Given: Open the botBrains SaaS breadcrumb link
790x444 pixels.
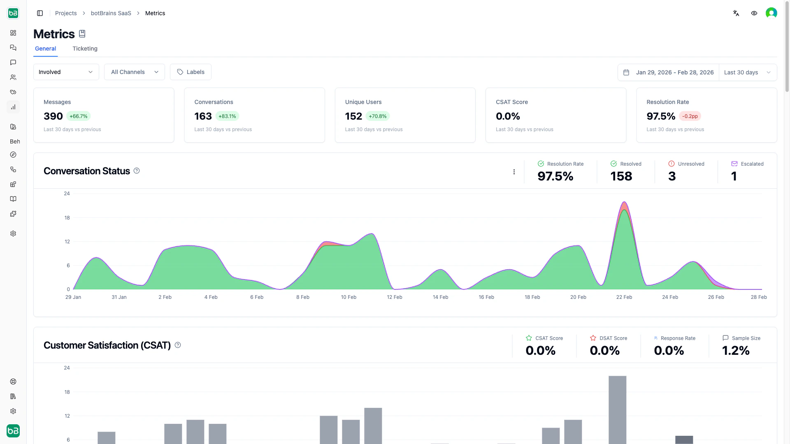Looking at the screenshot, I should click(111, 13).
